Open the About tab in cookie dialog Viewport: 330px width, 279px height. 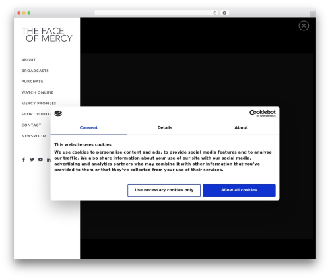[241, 127]
